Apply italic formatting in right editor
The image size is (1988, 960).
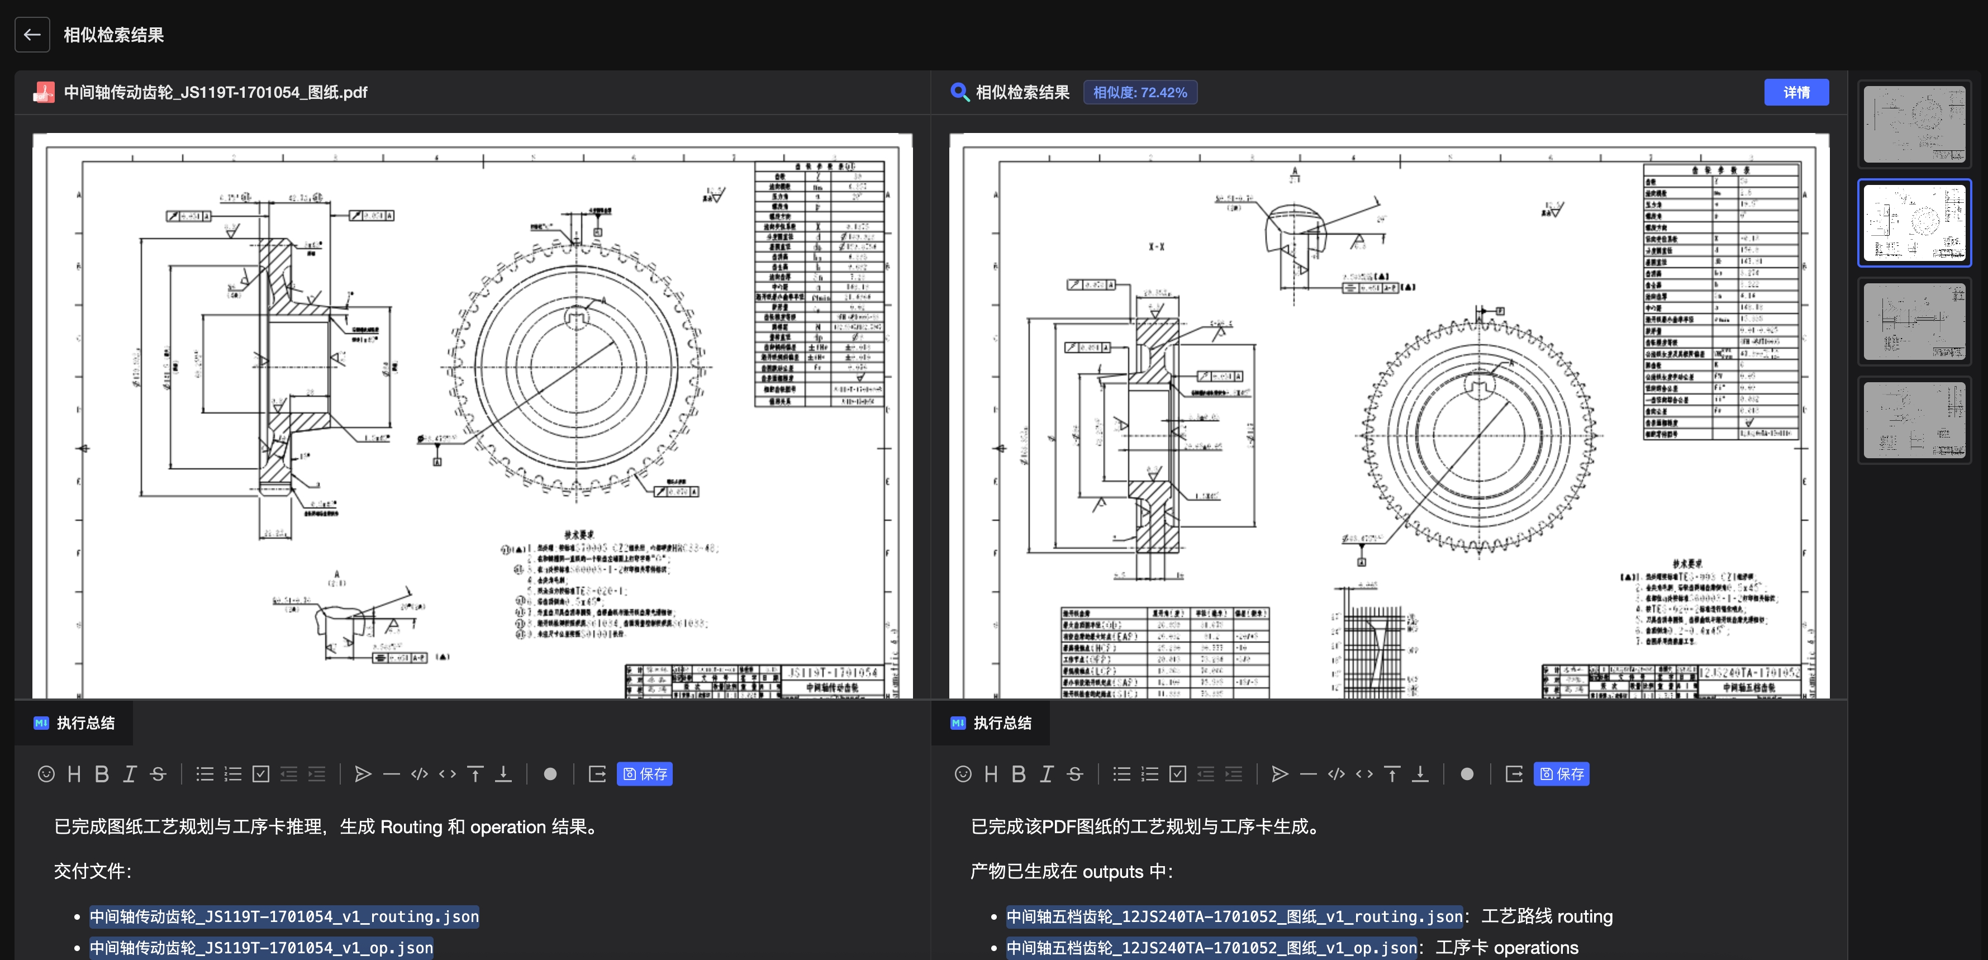click(1047, 774)
